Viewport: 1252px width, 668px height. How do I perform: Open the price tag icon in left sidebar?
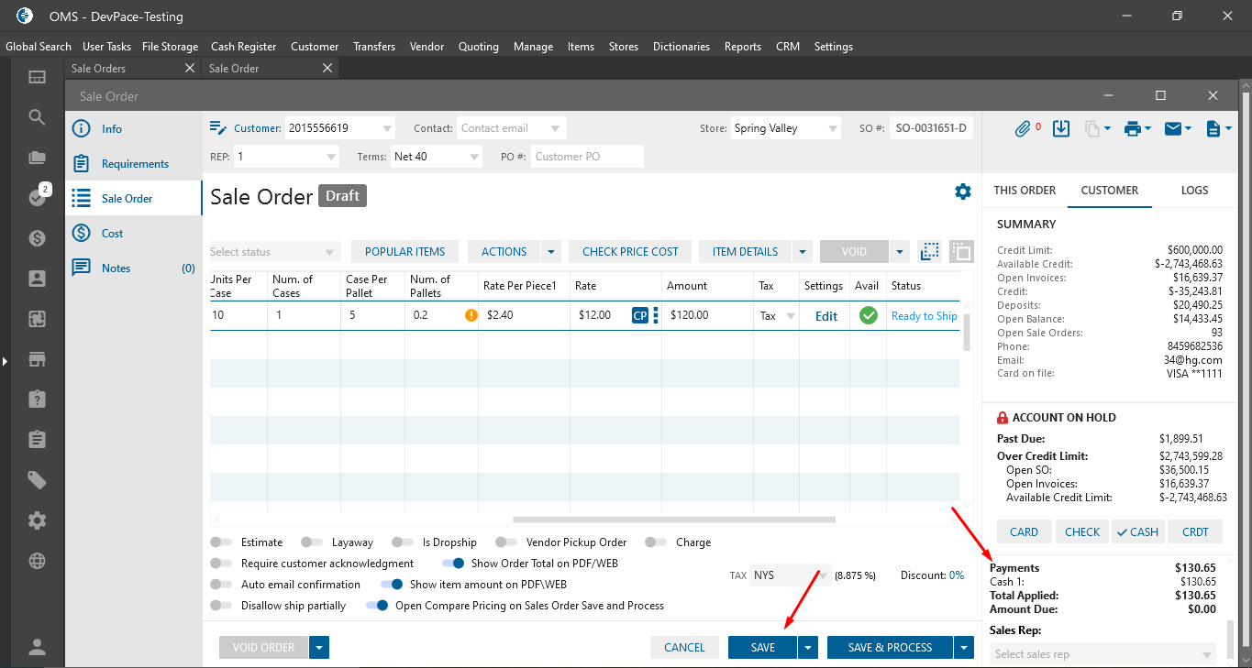point(37,480)
